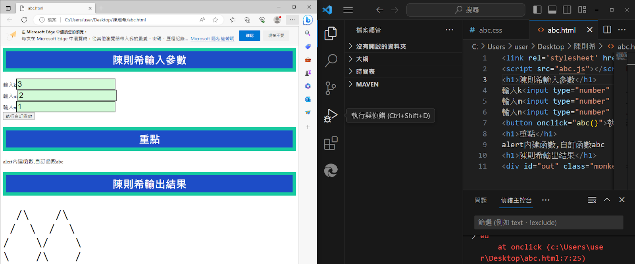635x264 pixels.
Task: Open Edge tab actions menu icon
Action: point(8,8)
